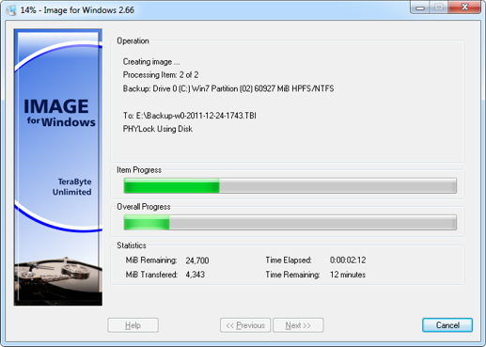Minimize the Image for Windows window
The height and width of the screenshot is (347, 486).
point(420,8)
